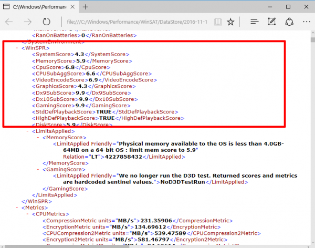Viewport: 315px width, 248px height.
Task: Click the Dx10SubScore value 9.9
Action: tap(83, 99)
